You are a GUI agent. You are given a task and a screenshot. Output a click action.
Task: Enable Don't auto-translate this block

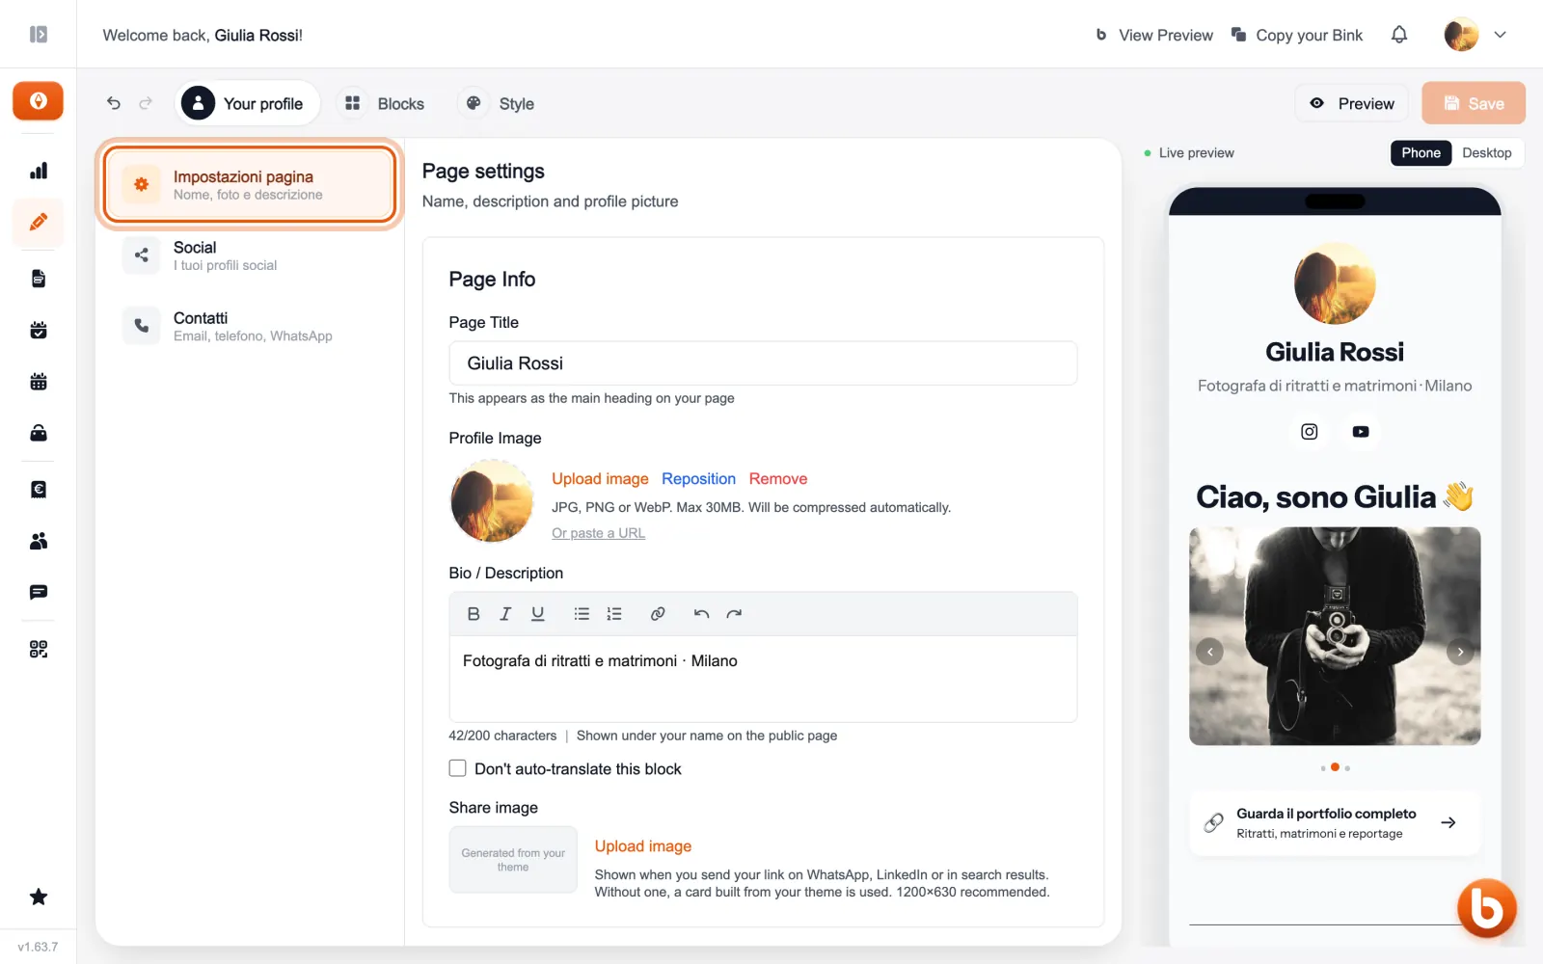point(458,768)
